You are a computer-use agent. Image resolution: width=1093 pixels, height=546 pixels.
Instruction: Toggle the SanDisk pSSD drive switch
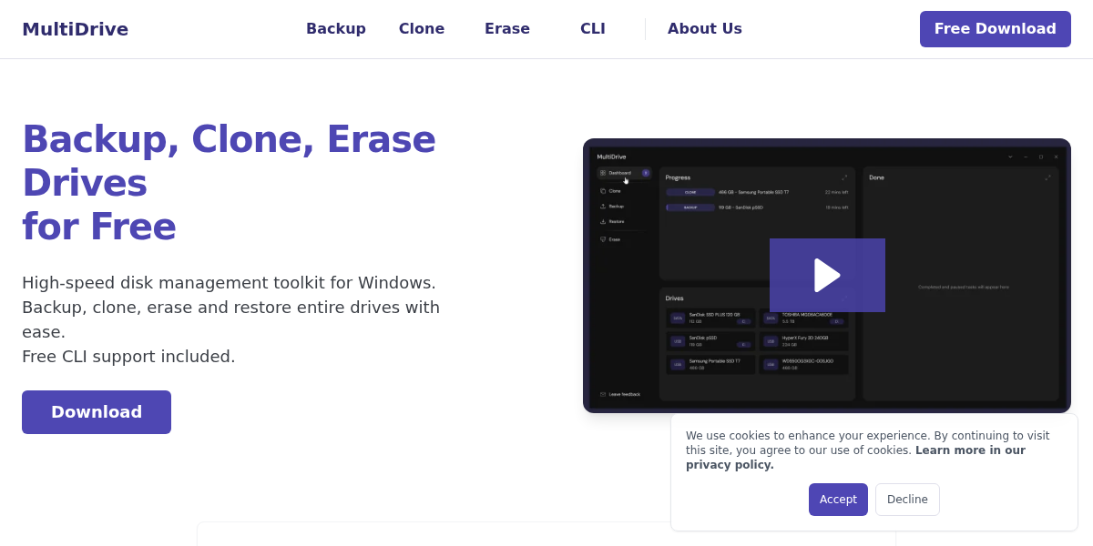click(x=743, y=344)
